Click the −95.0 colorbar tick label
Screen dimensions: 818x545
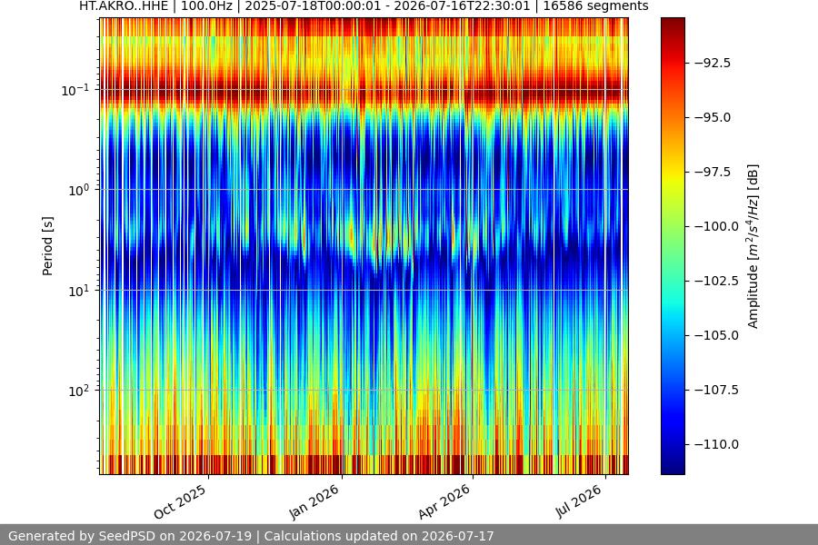pyautogui.click(x=712, y=117)
